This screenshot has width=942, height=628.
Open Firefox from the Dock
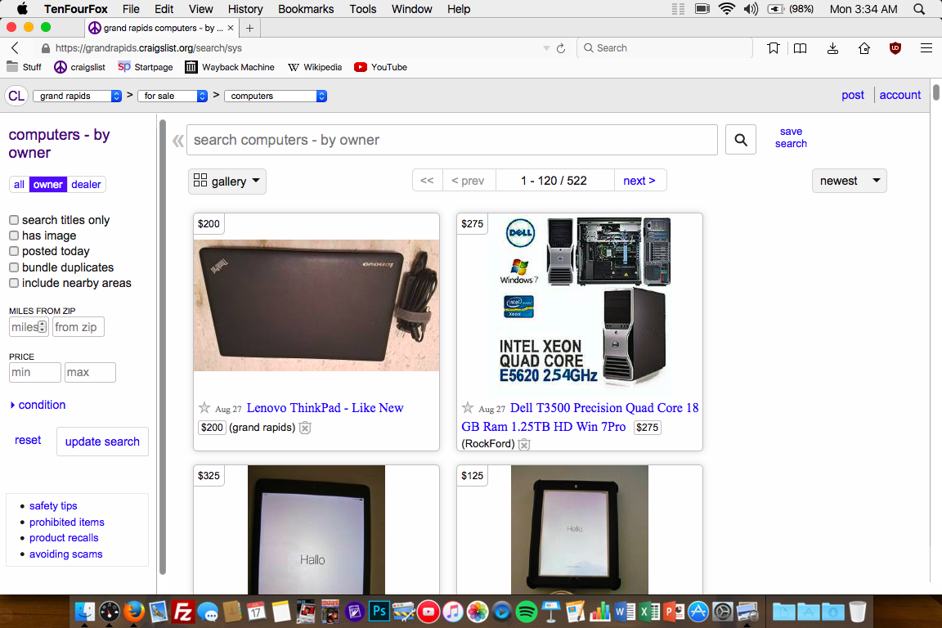click(x=134, y=612)
